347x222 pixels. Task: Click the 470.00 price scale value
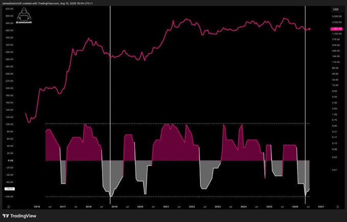pyautogui.click(x=336, y=45)
